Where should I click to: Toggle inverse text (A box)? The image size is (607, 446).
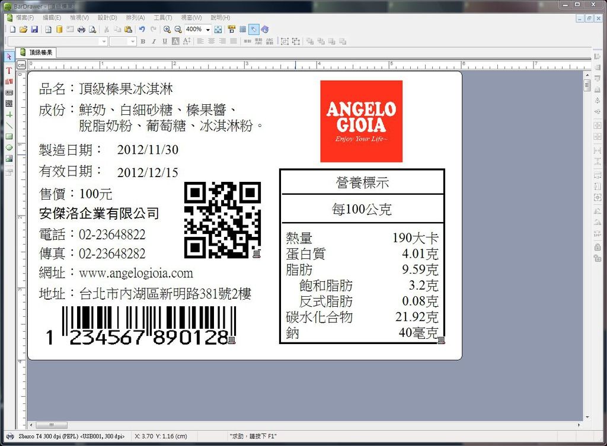click(x=175, y=41)
